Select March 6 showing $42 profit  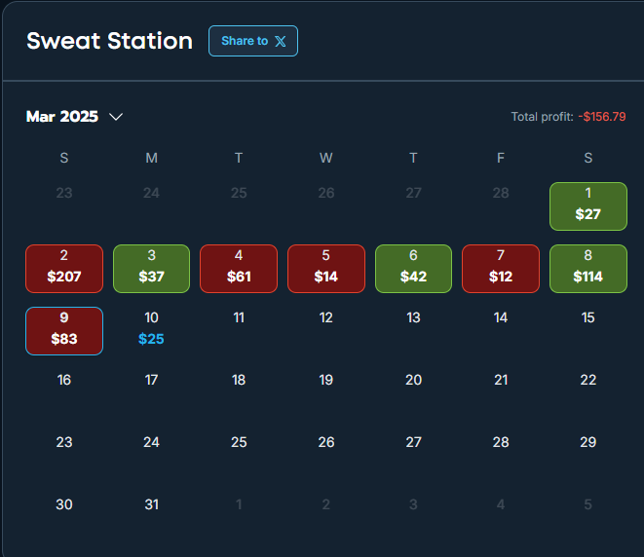click(x=414, y=269)
